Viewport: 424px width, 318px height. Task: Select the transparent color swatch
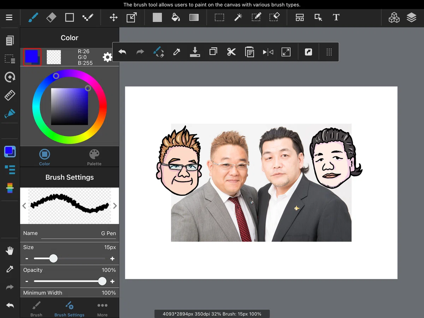click(x=54, y=57)
